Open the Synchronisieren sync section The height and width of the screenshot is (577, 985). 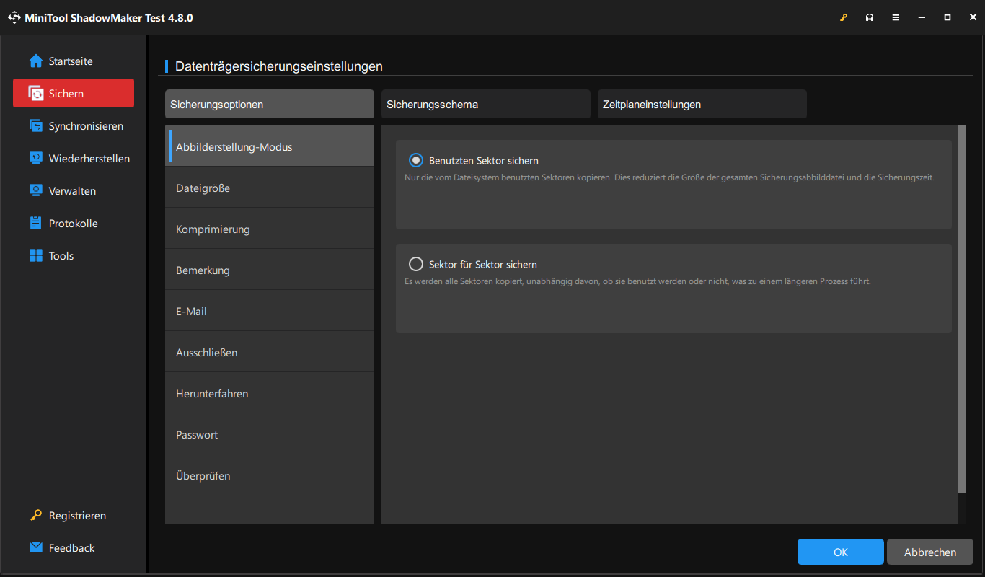(x=81, y=125)
